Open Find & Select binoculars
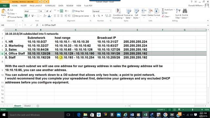This screenshot has height=118, width=210. click(185, 14)
